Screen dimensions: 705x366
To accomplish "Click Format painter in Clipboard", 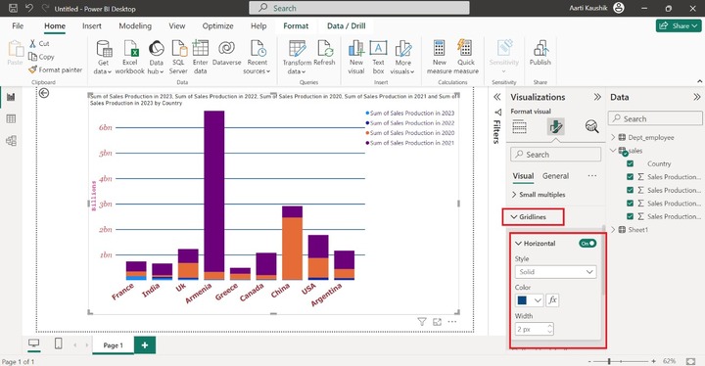I will tap(55, 69).
